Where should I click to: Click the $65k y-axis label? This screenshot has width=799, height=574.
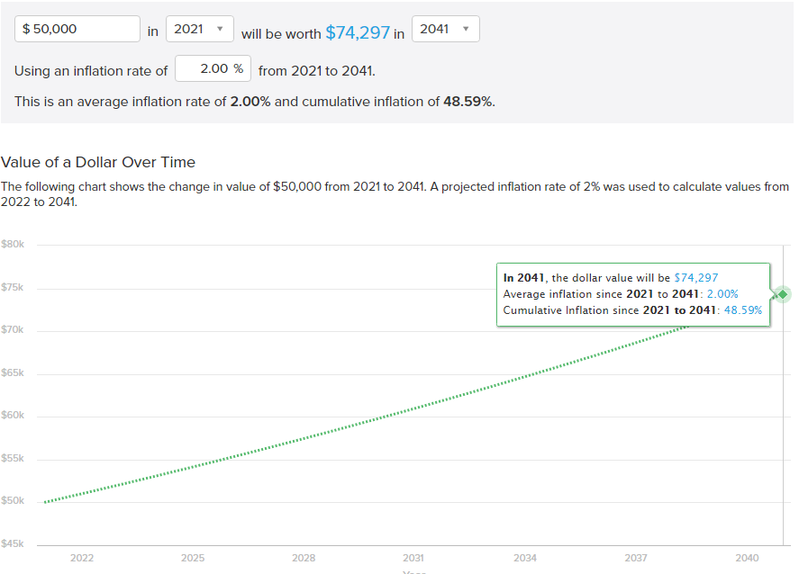point(13,373)
